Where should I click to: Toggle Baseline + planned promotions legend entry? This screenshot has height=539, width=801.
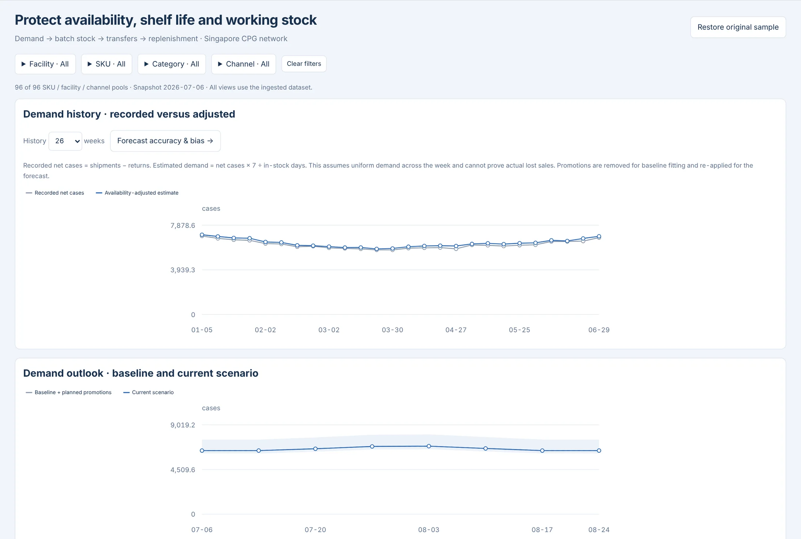tap(69, 392)
